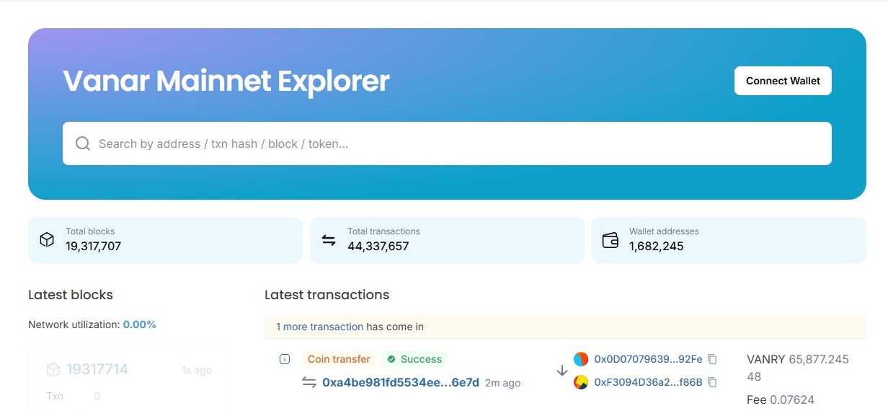This screenshot has width=888, height=411.
Task: Copy sender address 0x0D07079639...92Fe
Action: click(x=712, y=359)
